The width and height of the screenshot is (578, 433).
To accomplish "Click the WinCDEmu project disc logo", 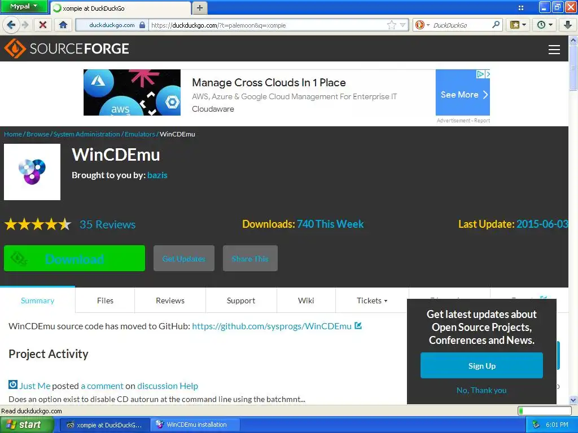I will pyautogui.click(x=32, y=172).
